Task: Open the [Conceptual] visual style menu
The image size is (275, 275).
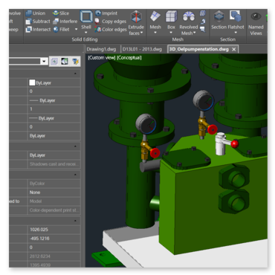Action: pyautogui.click(x=129, y=58)
